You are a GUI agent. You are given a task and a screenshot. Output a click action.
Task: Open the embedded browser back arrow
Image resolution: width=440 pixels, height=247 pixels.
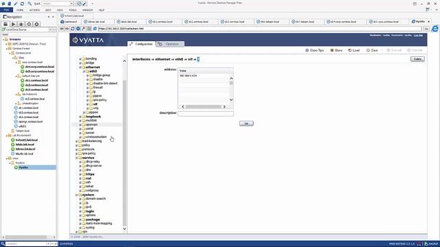pos(62,29)
